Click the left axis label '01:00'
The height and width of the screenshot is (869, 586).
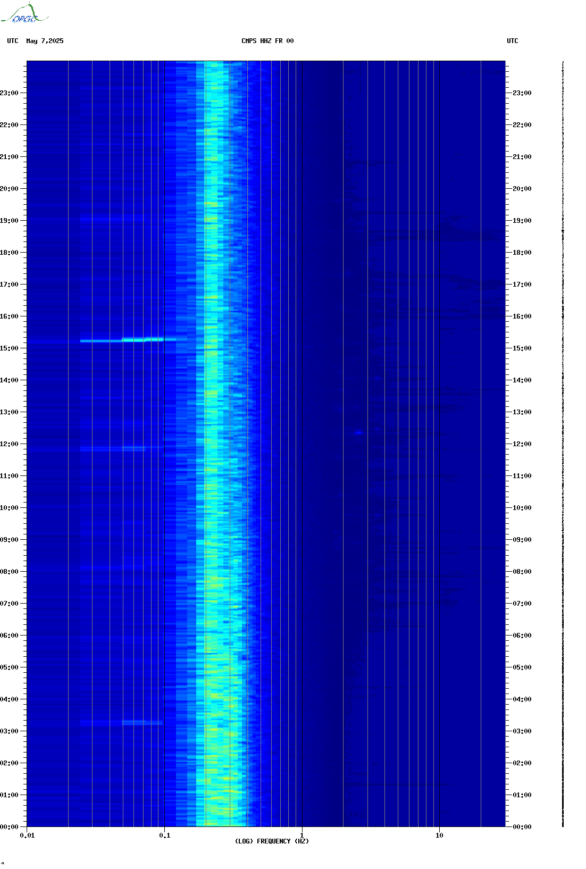pos(9,795)
